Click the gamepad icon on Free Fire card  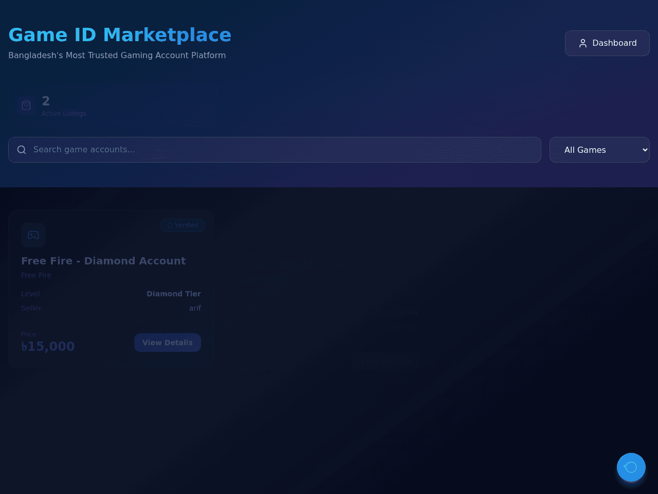[x=33, y=235]
